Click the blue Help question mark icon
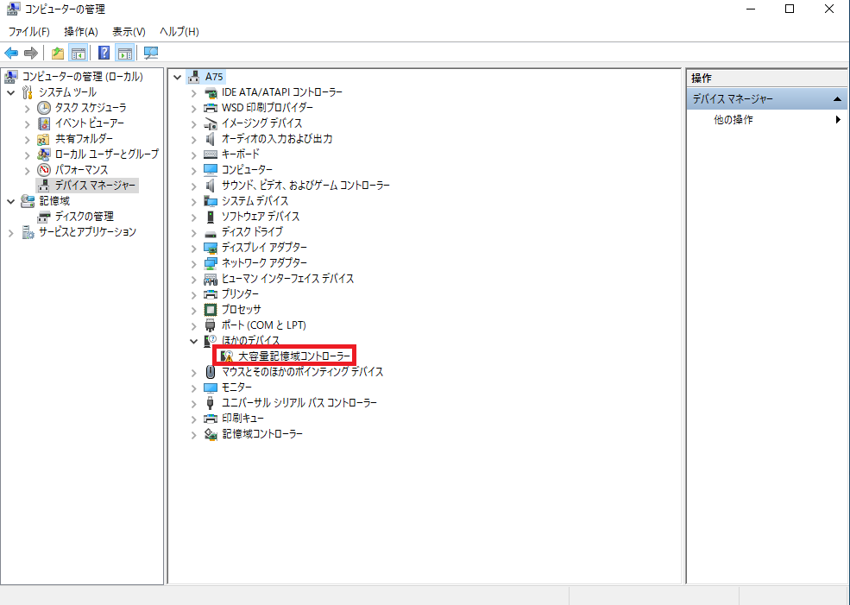Viewport: 850px width, 605px height. point(104,53)
